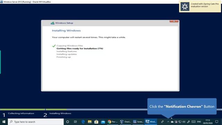Click the 'Collecting information' stage label
The width and height of the screenshot is (222, 125).
tap(21, 114)
